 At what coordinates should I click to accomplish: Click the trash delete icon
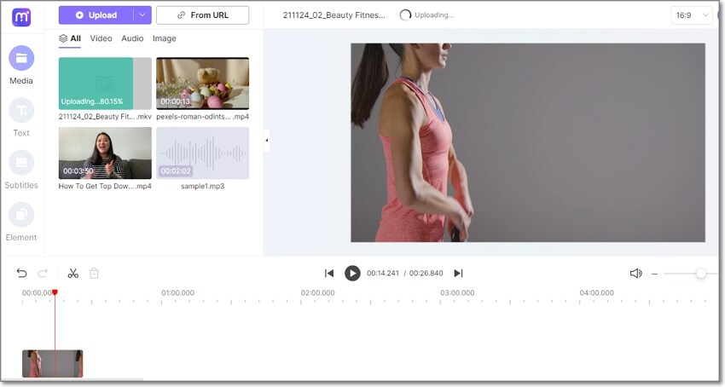point(94,274)
